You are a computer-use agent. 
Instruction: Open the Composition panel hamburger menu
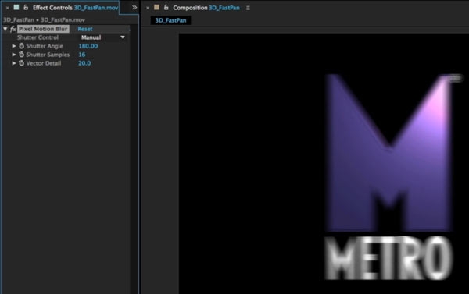248,8
